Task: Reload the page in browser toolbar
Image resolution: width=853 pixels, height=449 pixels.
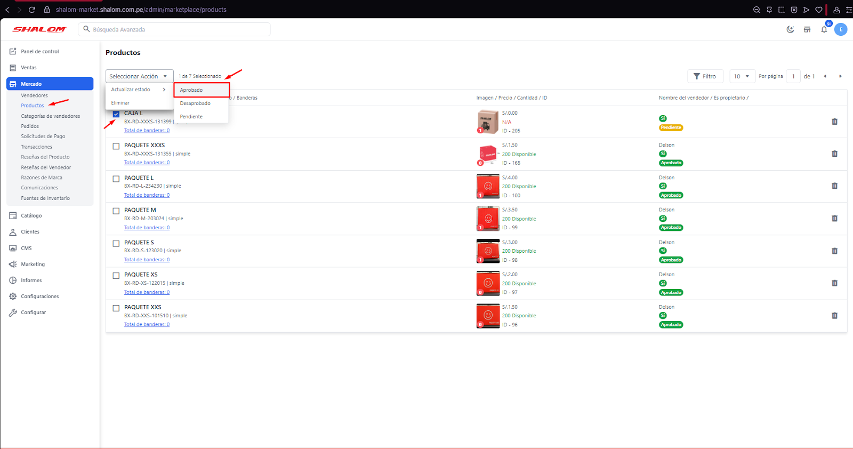Action: pos(32,10)
